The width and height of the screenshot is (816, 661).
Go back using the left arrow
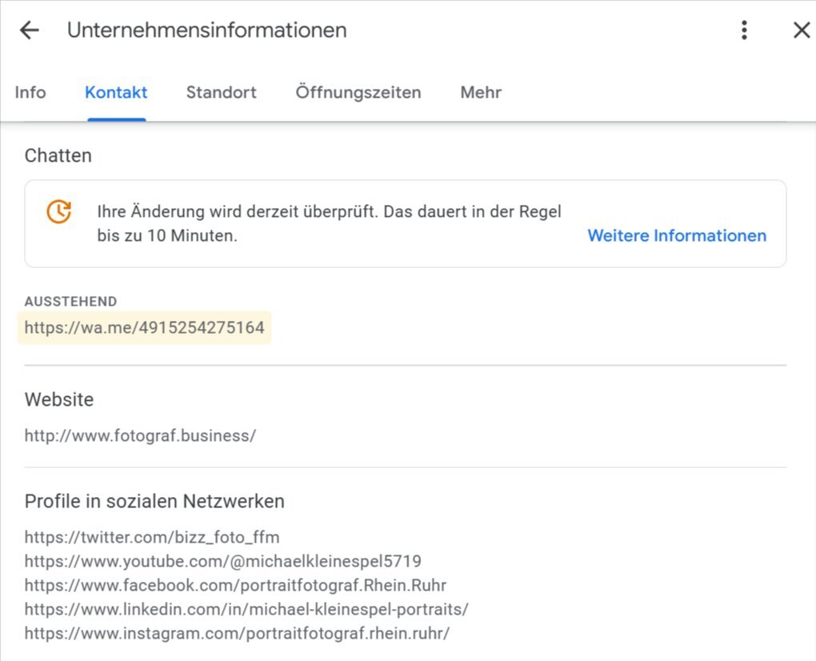click(30, 30)
